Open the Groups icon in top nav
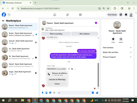Screen dimensions: 137x103 pyautogui.click(x=80, y=15)
